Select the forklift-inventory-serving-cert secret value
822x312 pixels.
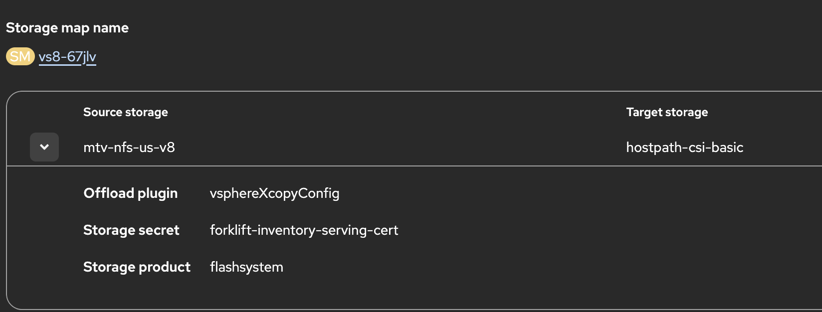tap(304, 230)
